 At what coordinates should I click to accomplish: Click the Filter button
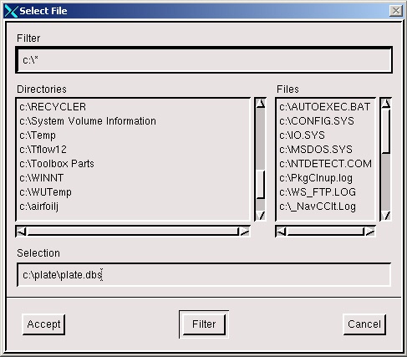(204, 324)
